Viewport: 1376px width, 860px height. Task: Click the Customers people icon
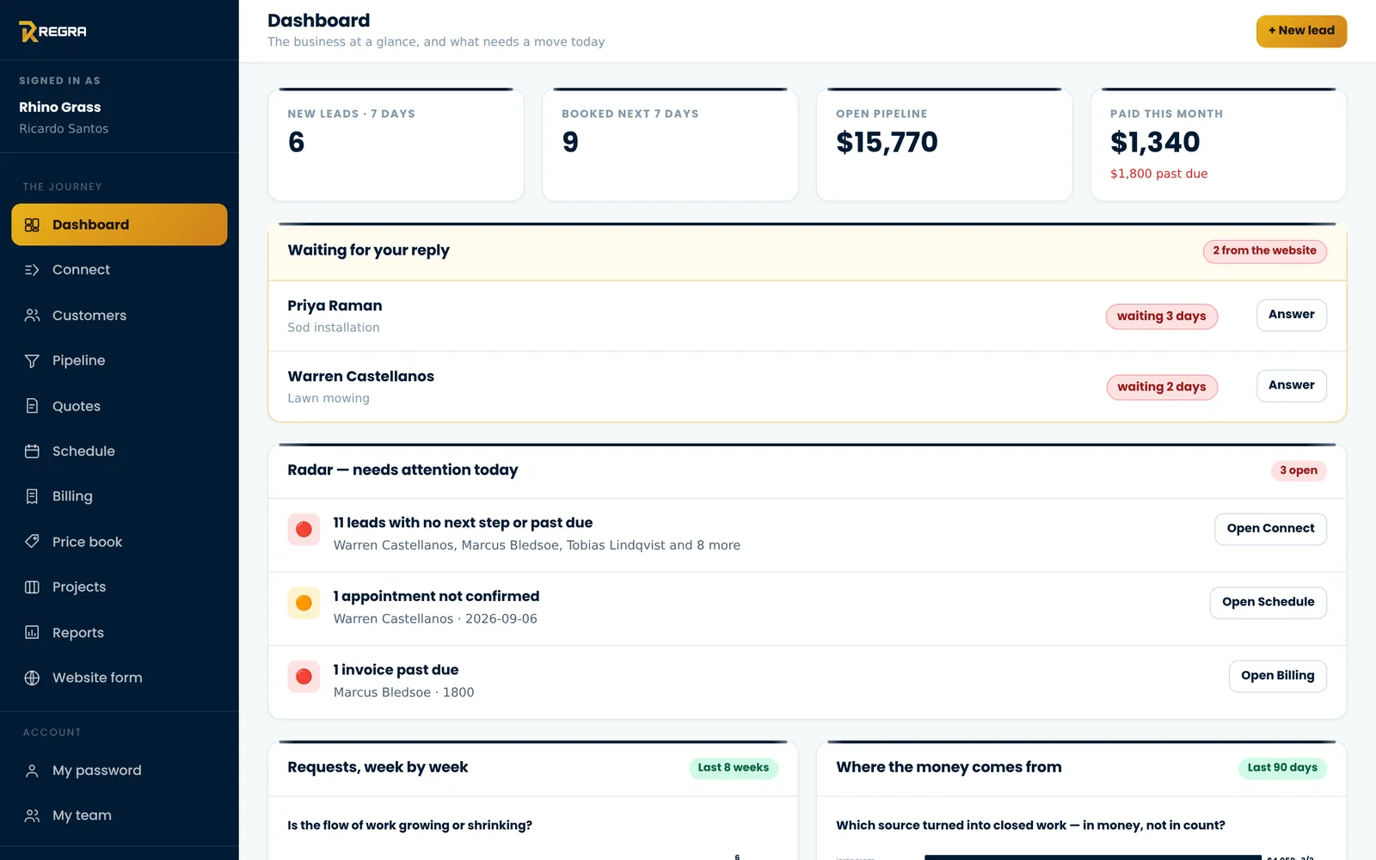click(32, 316)
